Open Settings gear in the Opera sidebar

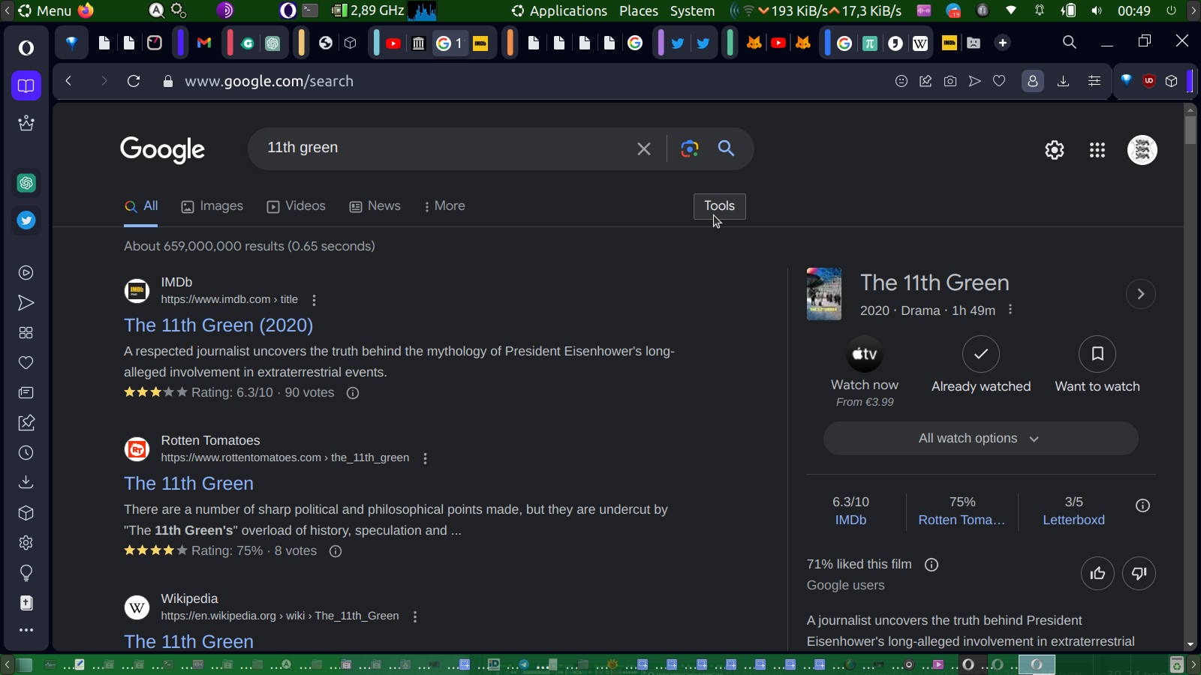[x=26, y=543]
